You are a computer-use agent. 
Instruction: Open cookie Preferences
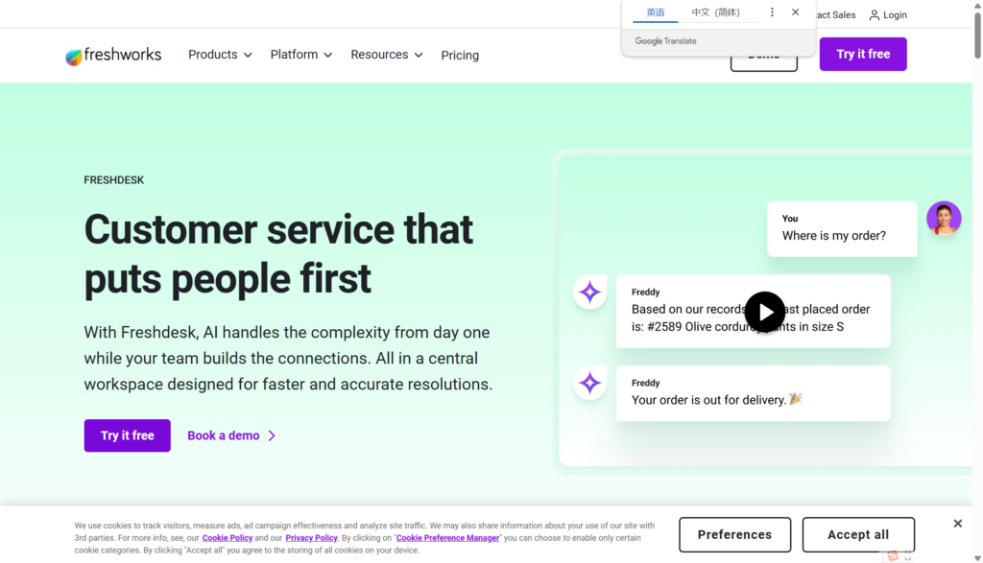coord(734,534)
